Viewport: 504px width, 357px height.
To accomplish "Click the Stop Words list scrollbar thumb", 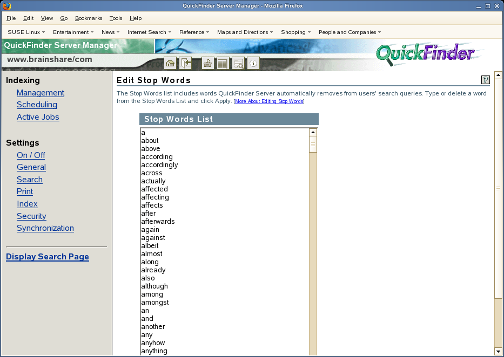I will coord(313,145).
